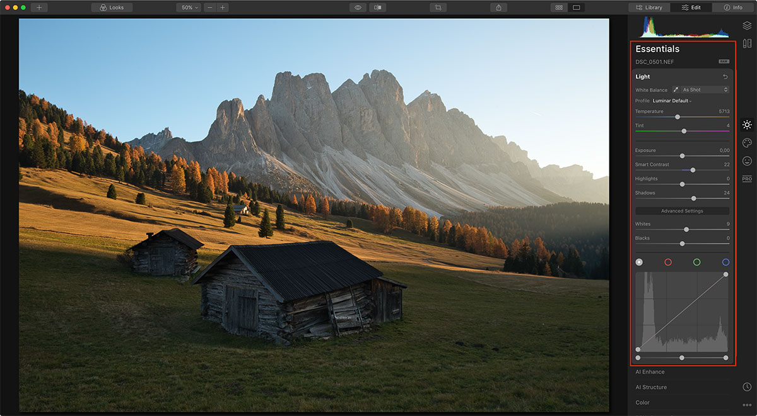Reset the Light panel adjustments
Viewport: 757px width, 416px height.
(725, 77)
